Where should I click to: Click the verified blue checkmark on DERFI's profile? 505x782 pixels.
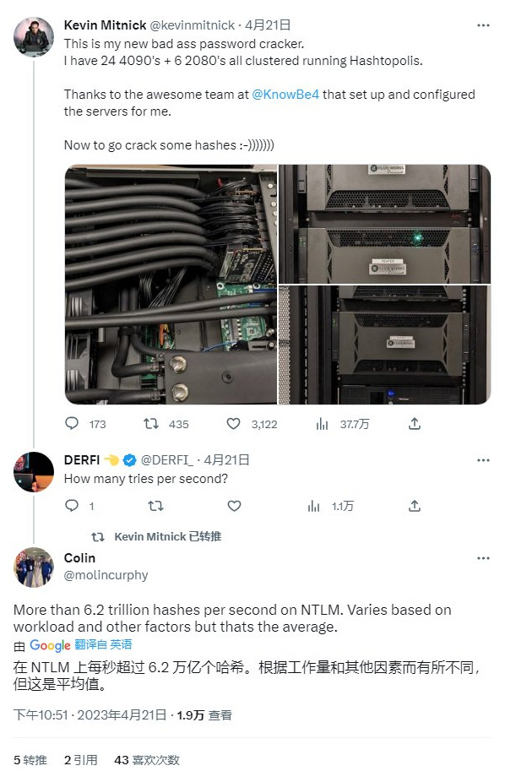click(x=128, y=461)
